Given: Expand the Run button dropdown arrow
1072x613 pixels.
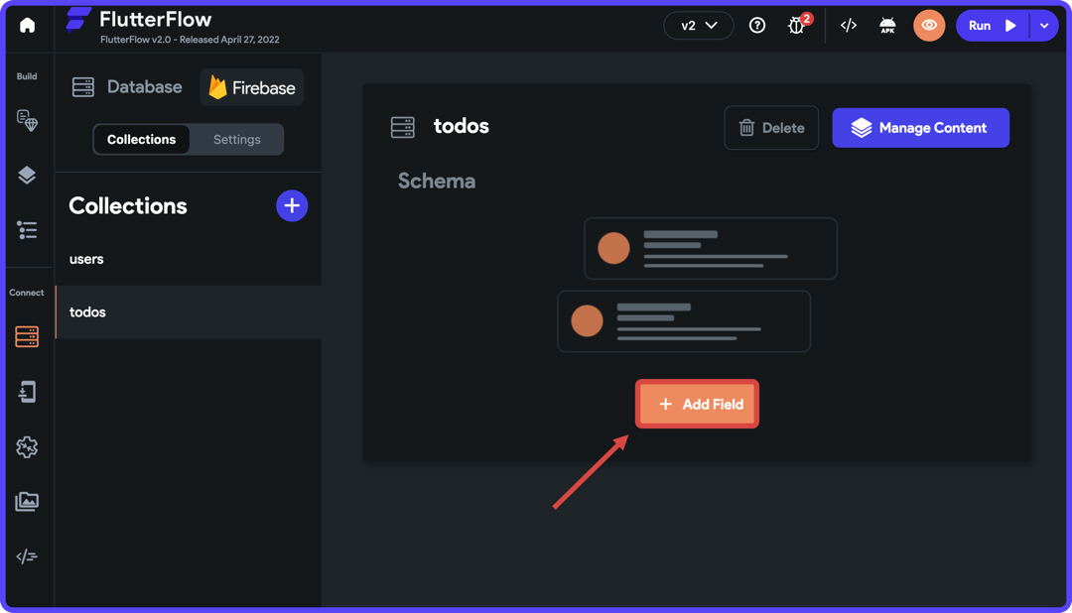Looking at the screenshot, I should click(x=1045, y=25).
